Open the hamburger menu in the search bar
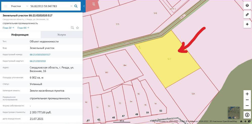 6,6
